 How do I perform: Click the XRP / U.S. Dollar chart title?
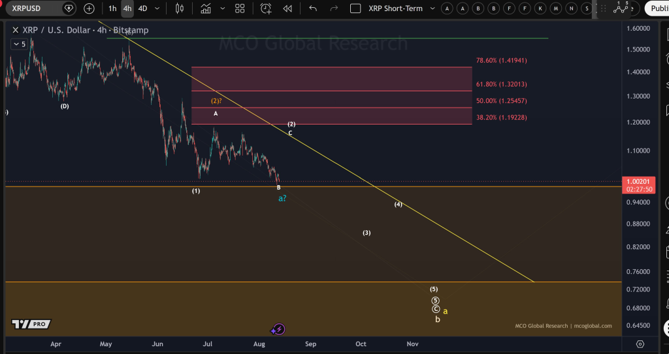point(86,30)
